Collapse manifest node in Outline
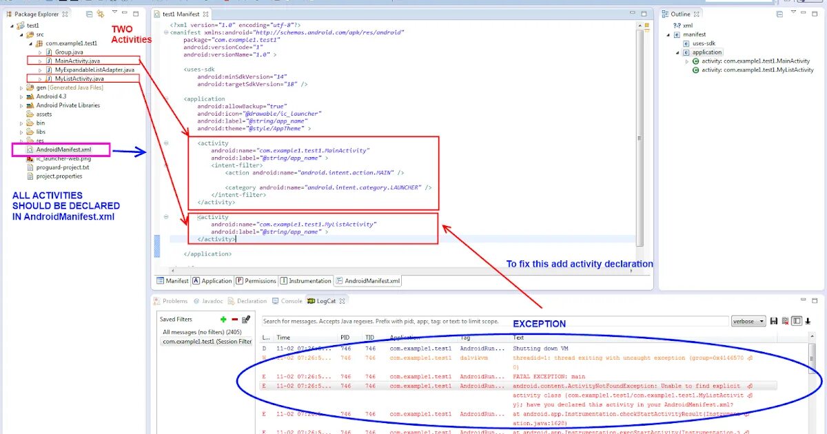827x434 pixels. click(667, 34)
